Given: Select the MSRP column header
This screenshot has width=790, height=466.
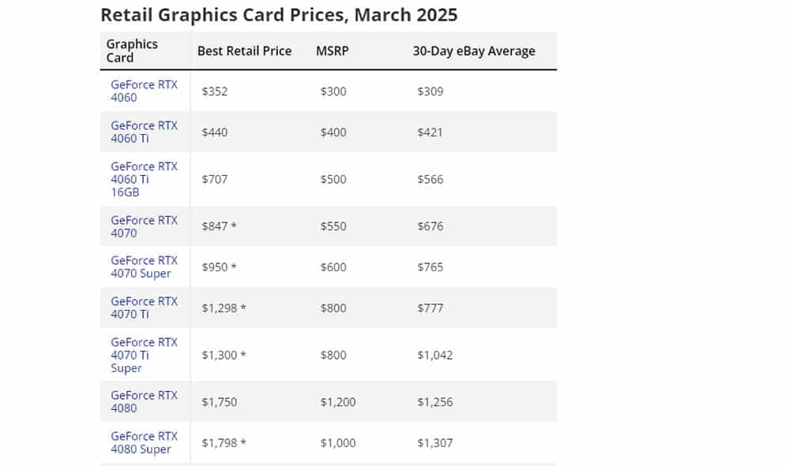Looking at the screenshot, I should click(x=333, y=50).
